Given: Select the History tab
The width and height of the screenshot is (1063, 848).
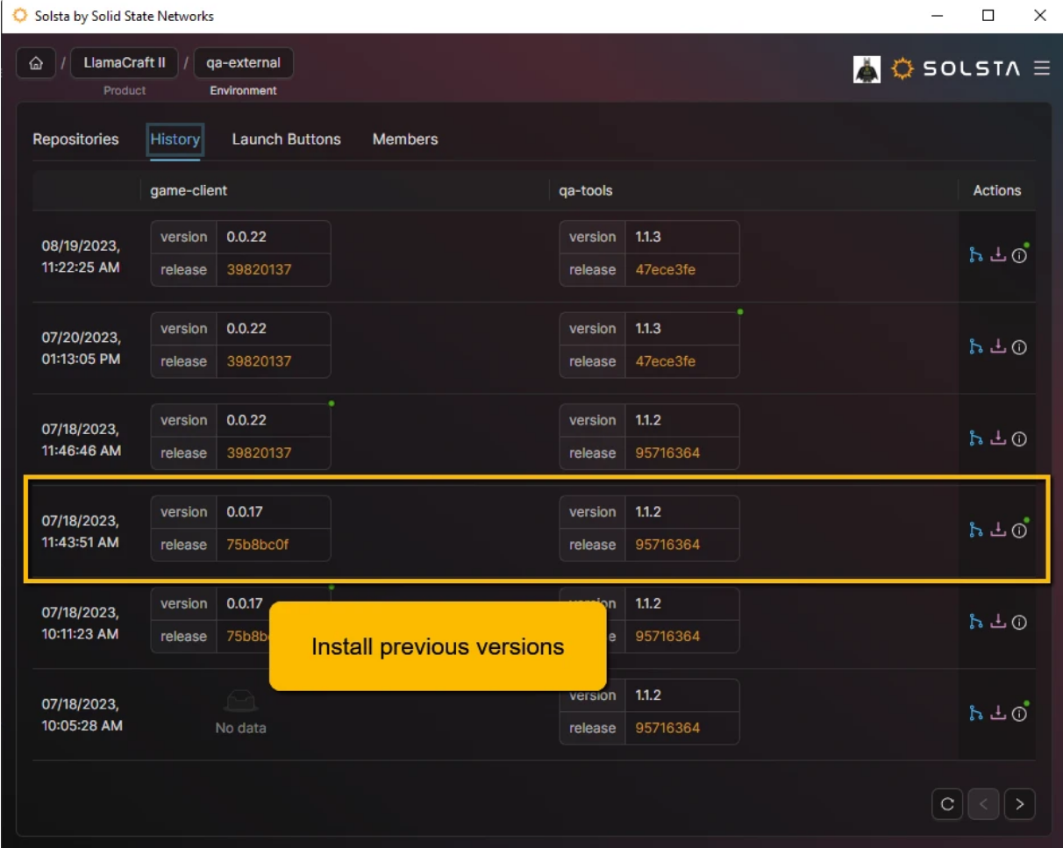Looking at the screenshot, I should pyautogui.click(x=175, y=139).
